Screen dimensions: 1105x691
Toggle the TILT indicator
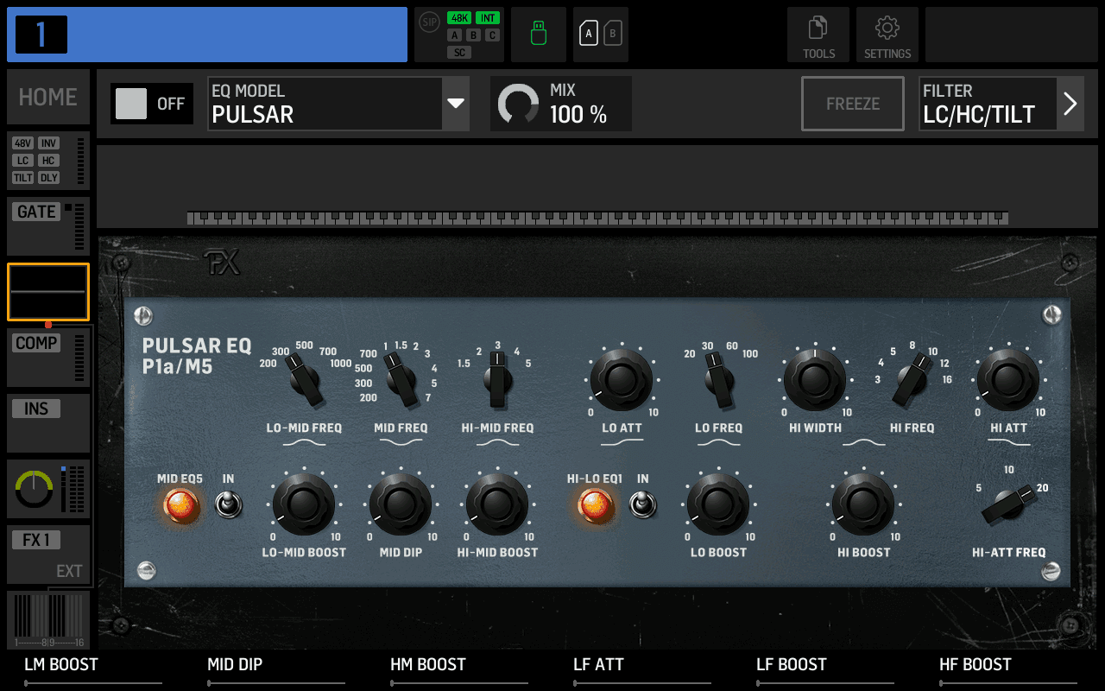23,178
